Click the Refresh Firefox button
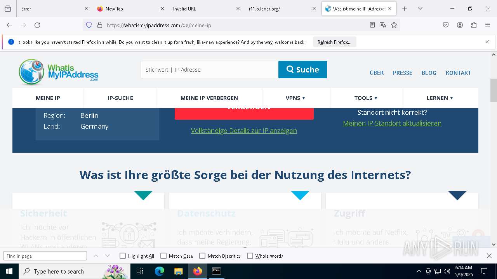The height and width of the screenshot is (279, 497). tap(334, 42)
